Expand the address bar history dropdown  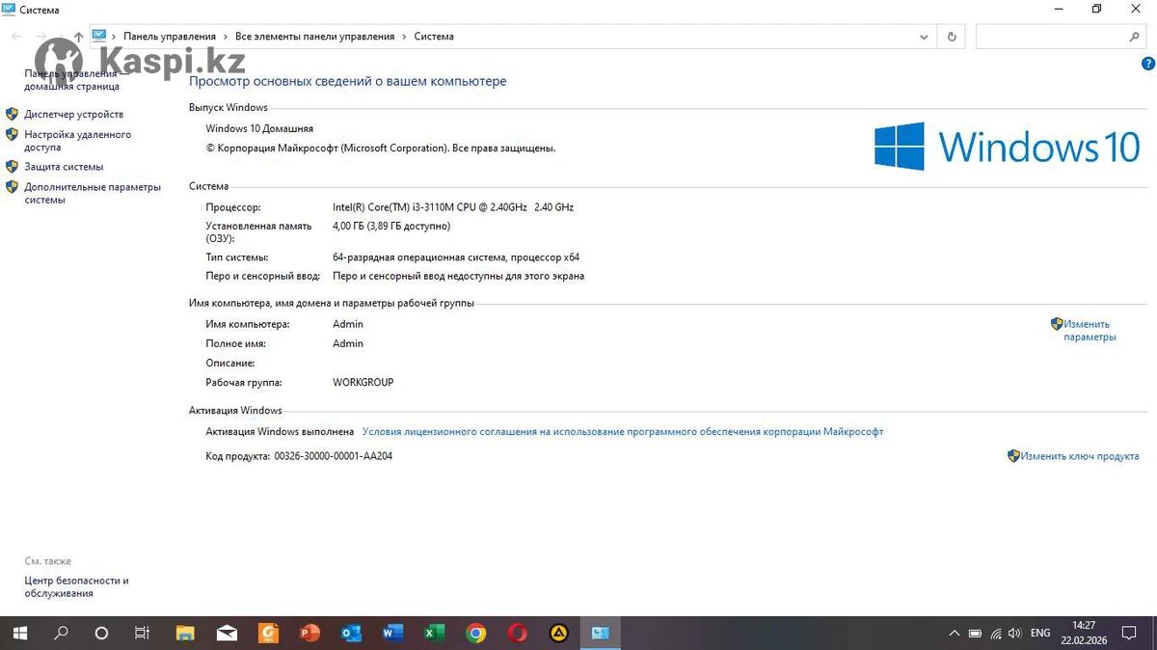tap(925, 37)
